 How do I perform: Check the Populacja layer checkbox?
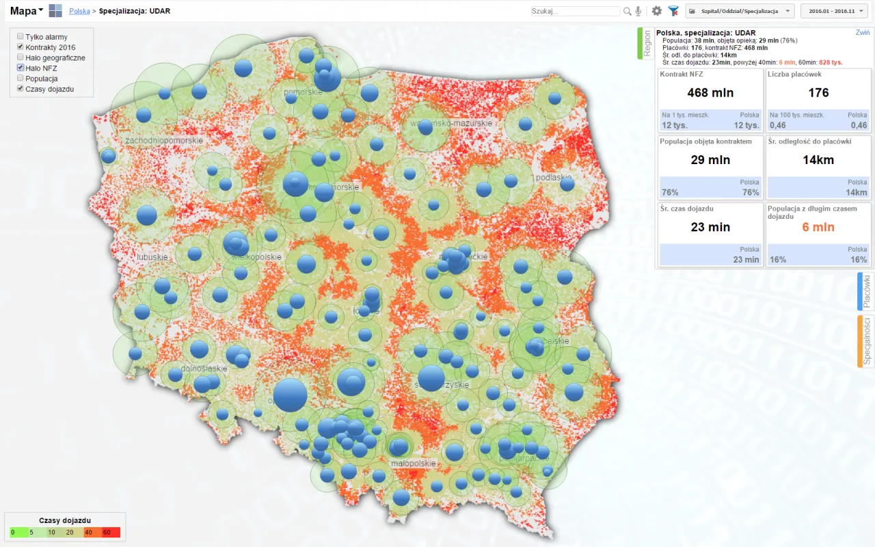(x=20, y=78)
